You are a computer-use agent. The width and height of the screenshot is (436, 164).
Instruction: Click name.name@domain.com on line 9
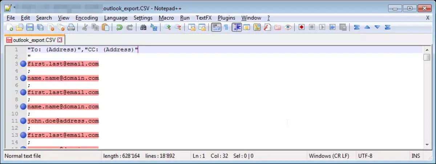pos(63,107)
